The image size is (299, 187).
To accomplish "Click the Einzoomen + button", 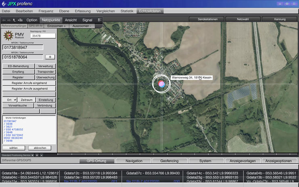I will point(56,26).
